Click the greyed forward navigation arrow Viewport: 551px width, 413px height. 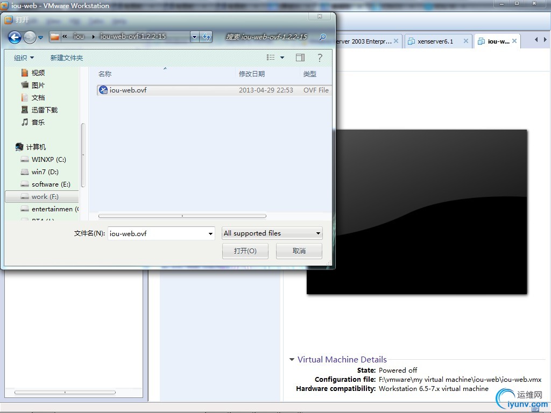tap(30, 37)
